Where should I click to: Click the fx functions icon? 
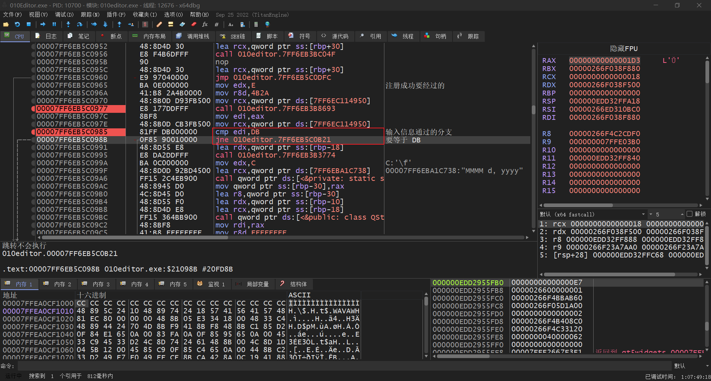pyautogui.click(x=205, y=24)
